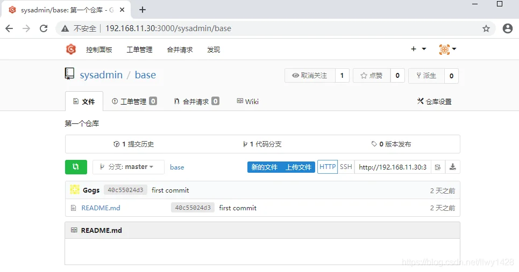Screen dimensions: 519x272
Task: Click the Gogs author name
Action: 91,190
